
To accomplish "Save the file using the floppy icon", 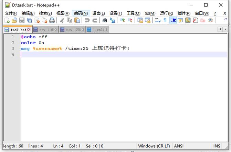I will click(x=22, y=20).
